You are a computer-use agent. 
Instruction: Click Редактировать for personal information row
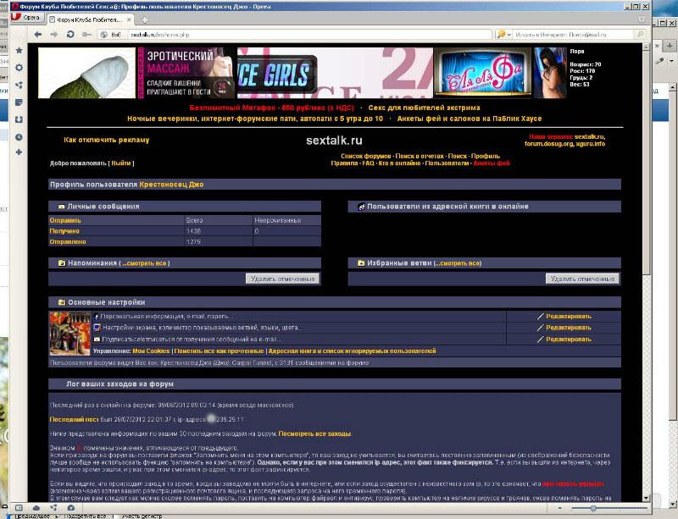pyautogui.click(x=568, y=317)
